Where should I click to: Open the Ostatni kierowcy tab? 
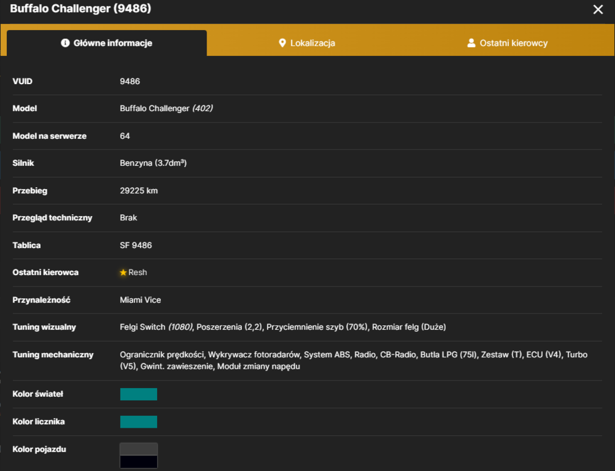click(x=507, y=43)
